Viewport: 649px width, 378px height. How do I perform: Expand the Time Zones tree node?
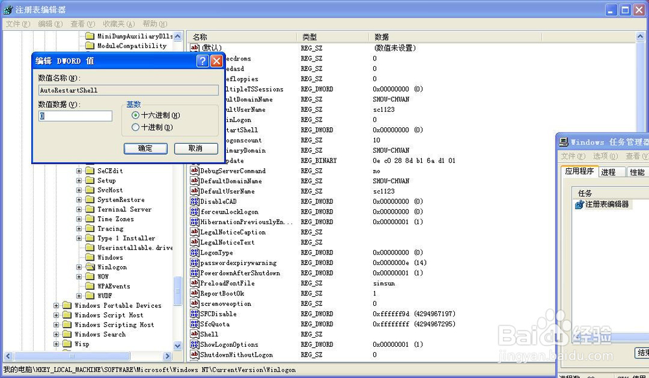(79, 219)
